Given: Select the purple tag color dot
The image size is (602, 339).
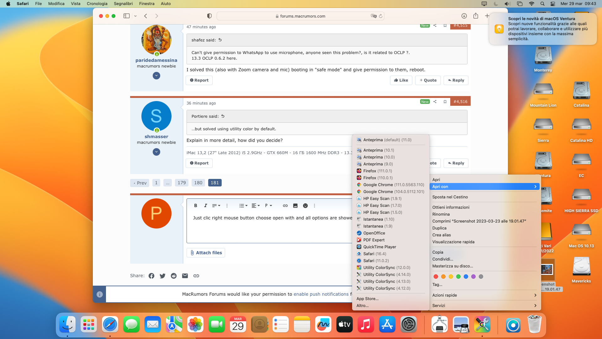Looking at the screenshot, I should 473,277.
